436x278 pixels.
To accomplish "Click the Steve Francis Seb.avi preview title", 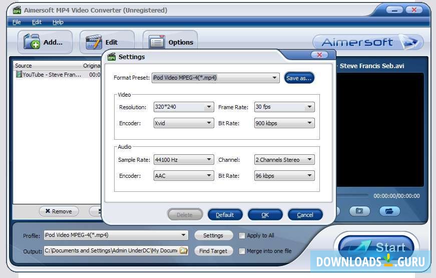I will 372,66.
